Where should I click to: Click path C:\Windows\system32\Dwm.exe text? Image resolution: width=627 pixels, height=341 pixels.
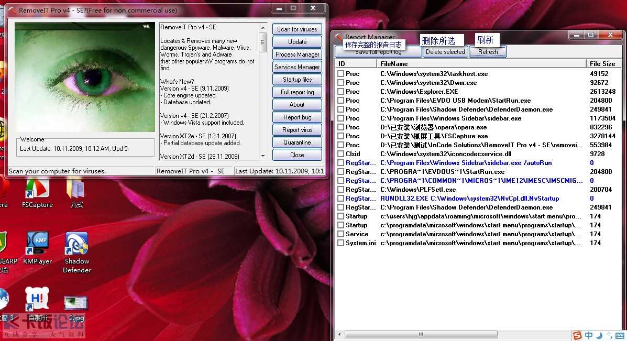coord(428,82)
